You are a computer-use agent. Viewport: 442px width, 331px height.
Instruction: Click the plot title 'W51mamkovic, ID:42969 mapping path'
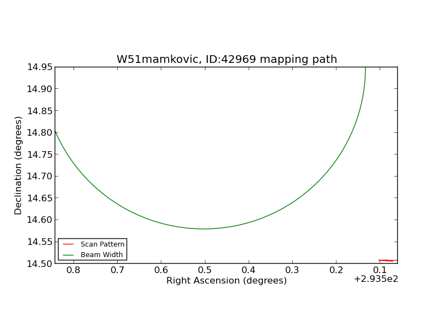click(x=227, y=60)
